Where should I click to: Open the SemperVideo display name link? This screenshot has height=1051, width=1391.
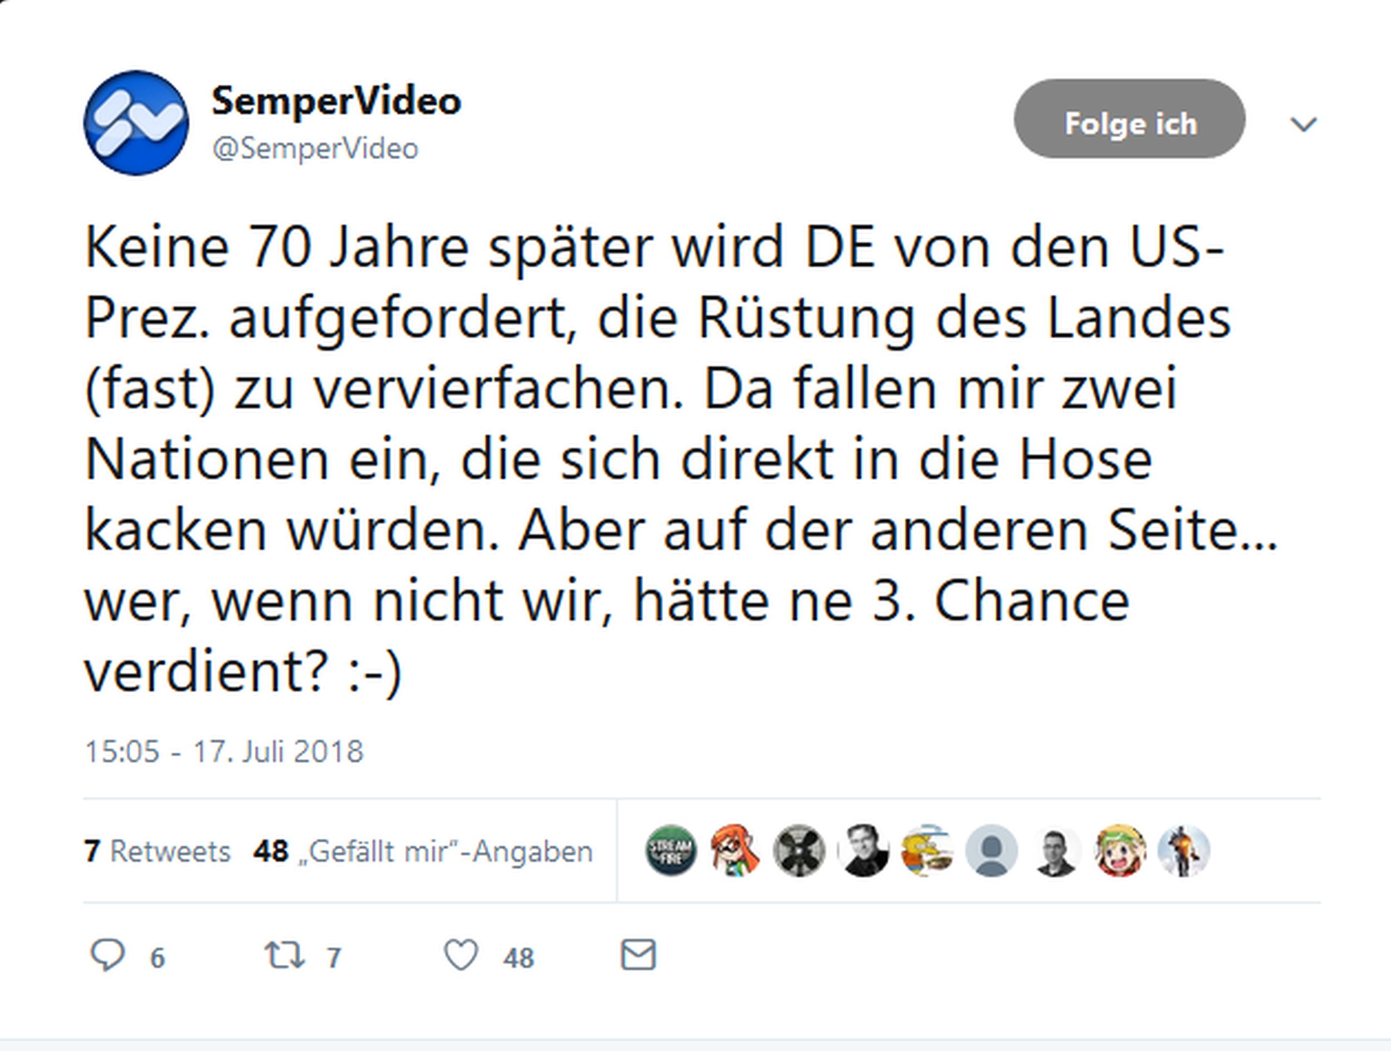(337, 101)
